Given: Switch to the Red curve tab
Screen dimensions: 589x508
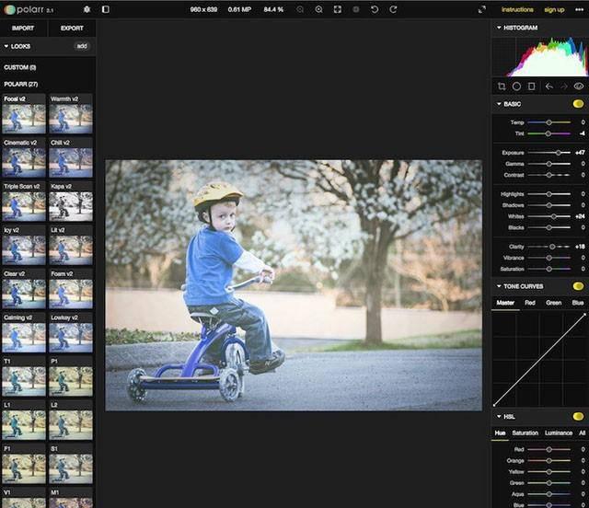Looking at the screenshot, I should pos(530,303).
